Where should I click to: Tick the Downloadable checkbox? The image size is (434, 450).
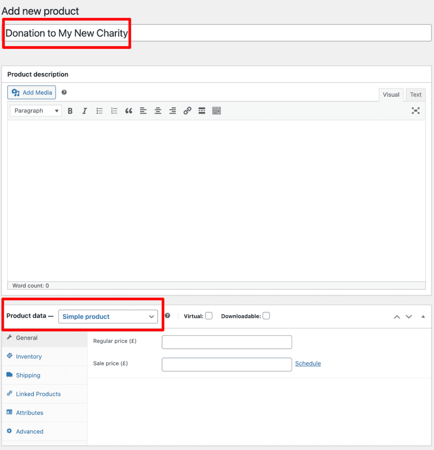[x=266, y=316]
